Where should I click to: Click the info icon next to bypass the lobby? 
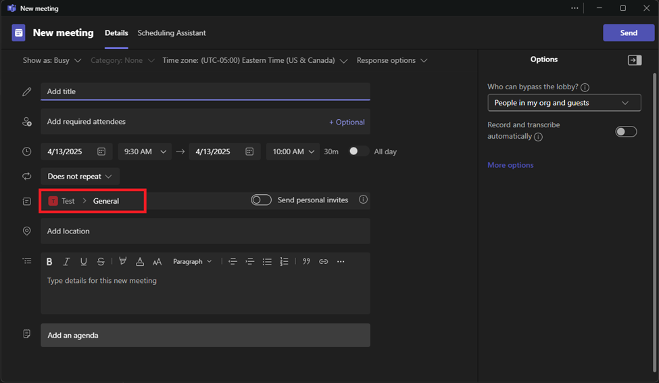(585, 87)
